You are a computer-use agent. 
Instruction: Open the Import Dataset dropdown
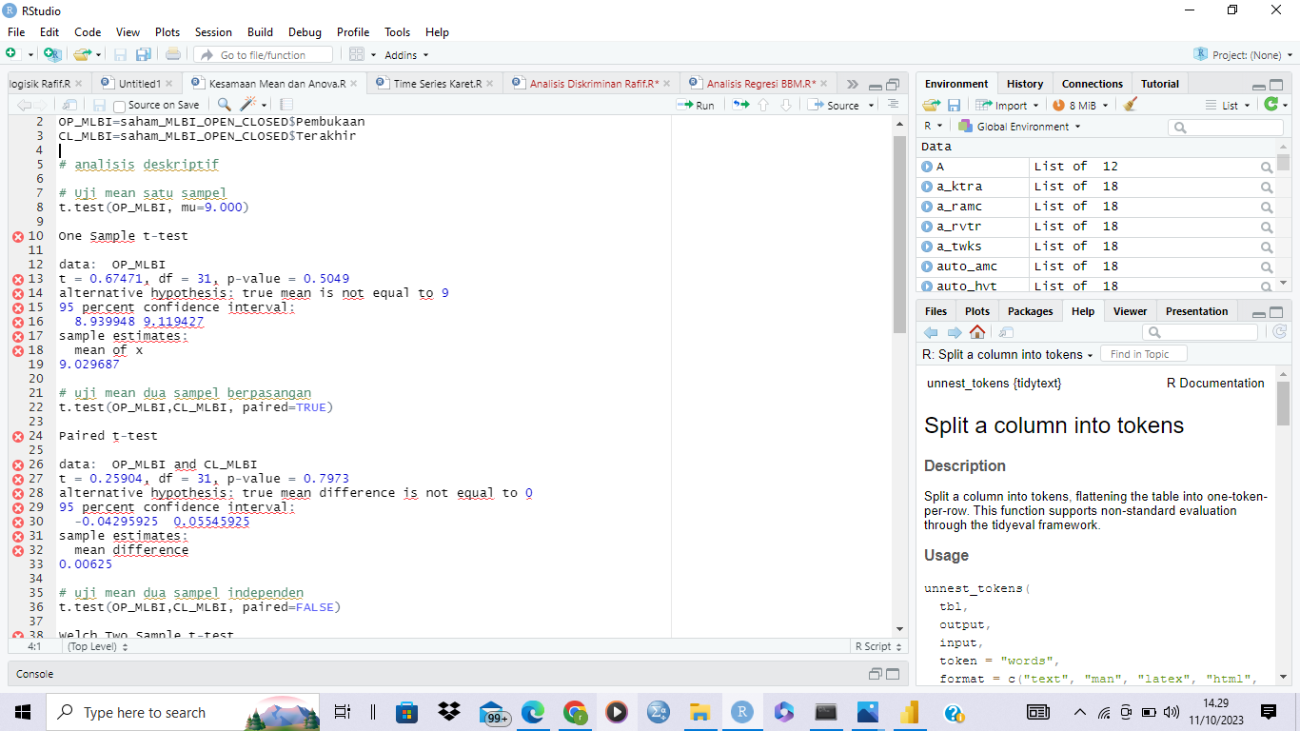[1007, 106]
